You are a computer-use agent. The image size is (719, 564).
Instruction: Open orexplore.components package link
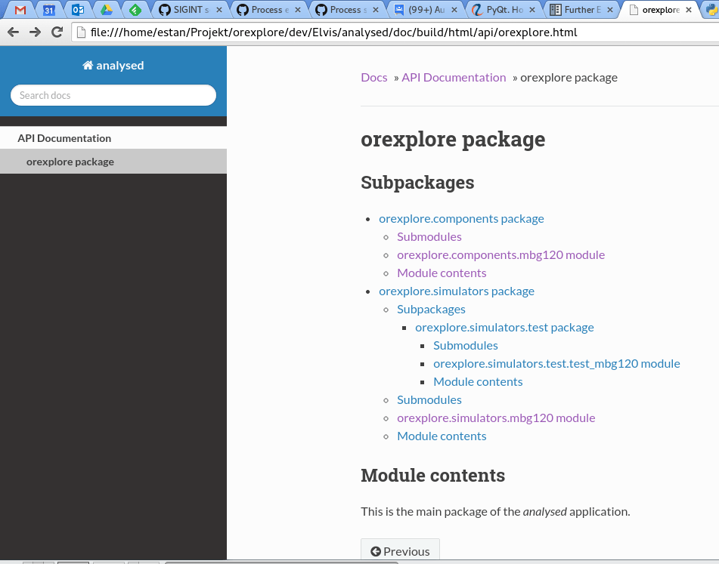click(461, 219)
